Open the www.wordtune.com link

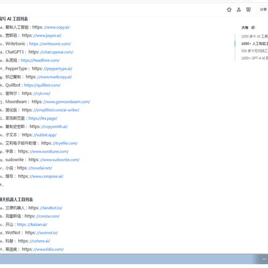pyautogui.click(x=49, y=152)
